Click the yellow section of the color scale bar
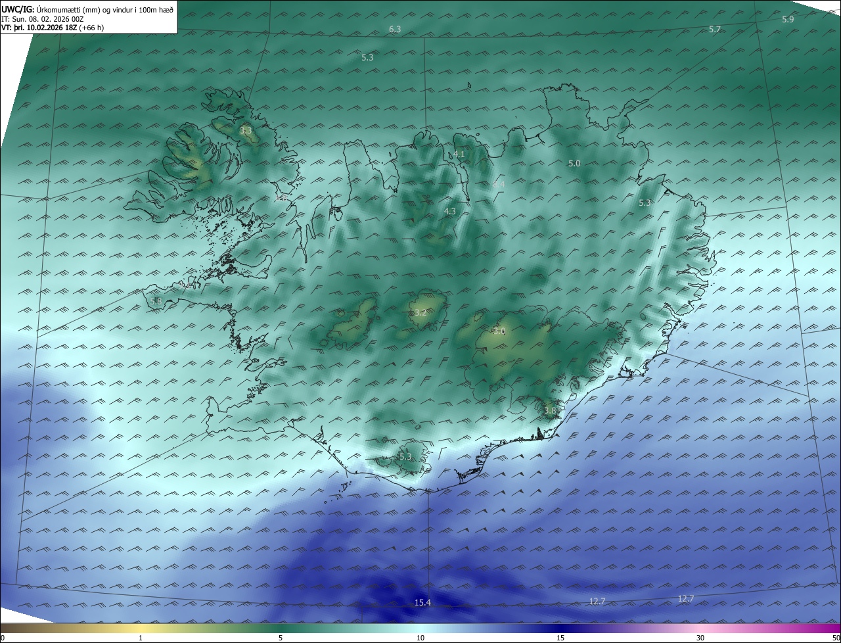 click(x=141, y=629)
